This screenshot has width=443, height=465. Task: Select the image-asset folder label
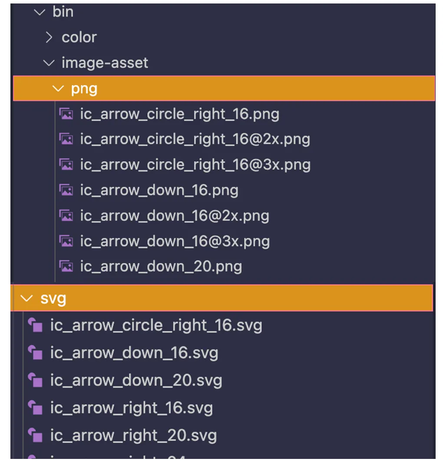click(105, 63)
